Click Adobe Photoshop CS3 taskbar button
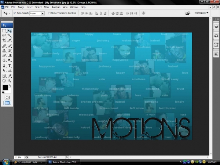The image size is (220, 165). [x=63, y=162]
